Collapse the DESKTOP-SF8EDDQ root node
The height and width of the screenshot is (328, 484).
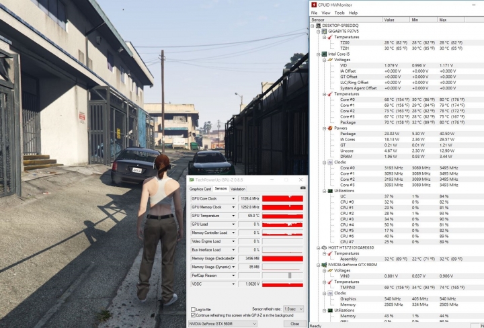[x=313, y=26]
